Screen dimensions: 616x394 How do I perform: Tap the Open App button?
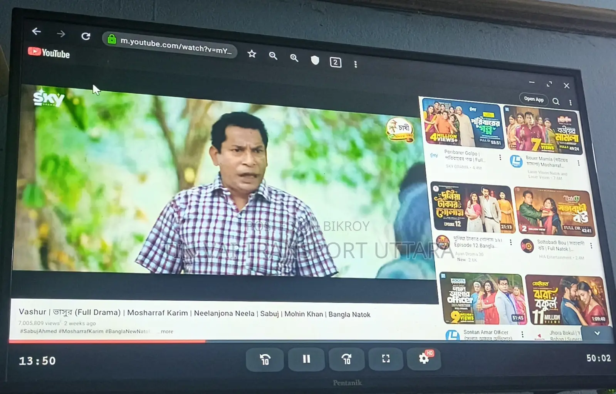(x=534, y=99)
